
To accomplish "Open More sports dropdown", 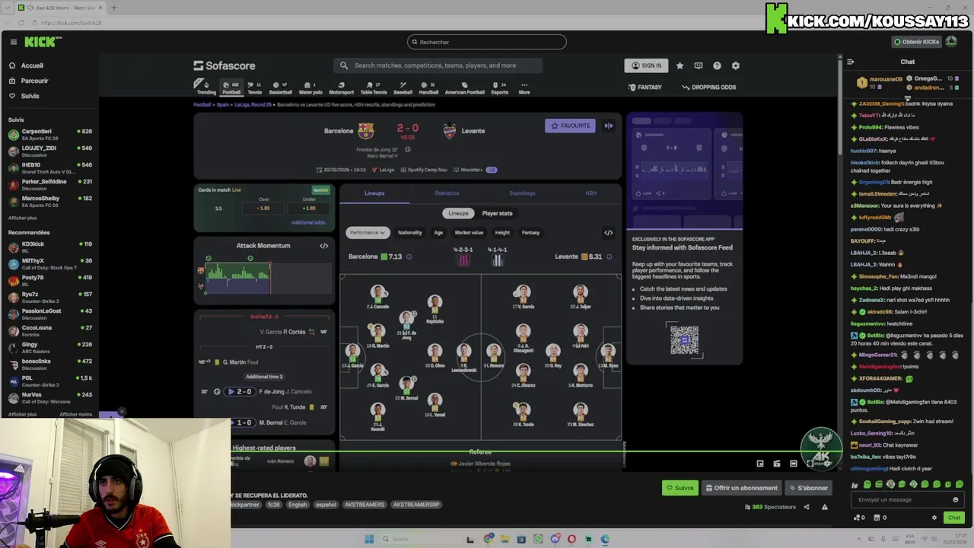I will [x=524, y=88].
